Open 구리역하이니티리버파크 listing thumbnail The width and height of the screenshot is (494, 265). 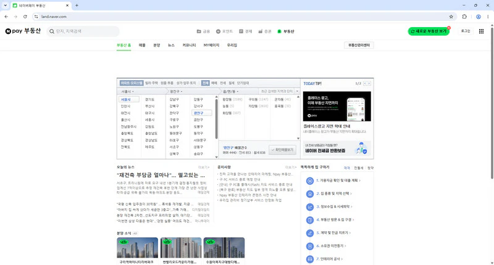pyautogui.click(x=137, y=248)
